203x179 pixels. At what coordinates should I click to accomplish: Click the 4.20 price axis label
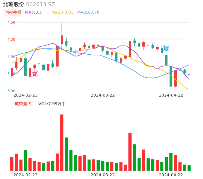point(11,40)
